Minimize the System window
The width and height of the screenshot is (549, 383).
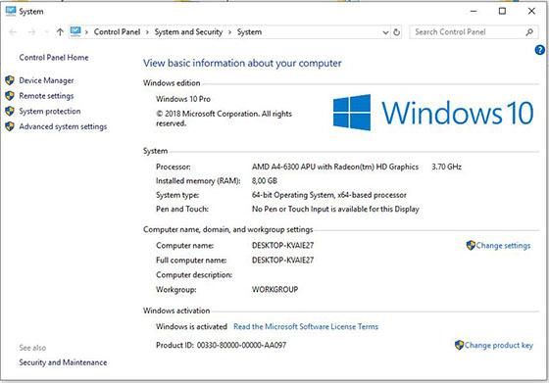(x=474, y=11)
